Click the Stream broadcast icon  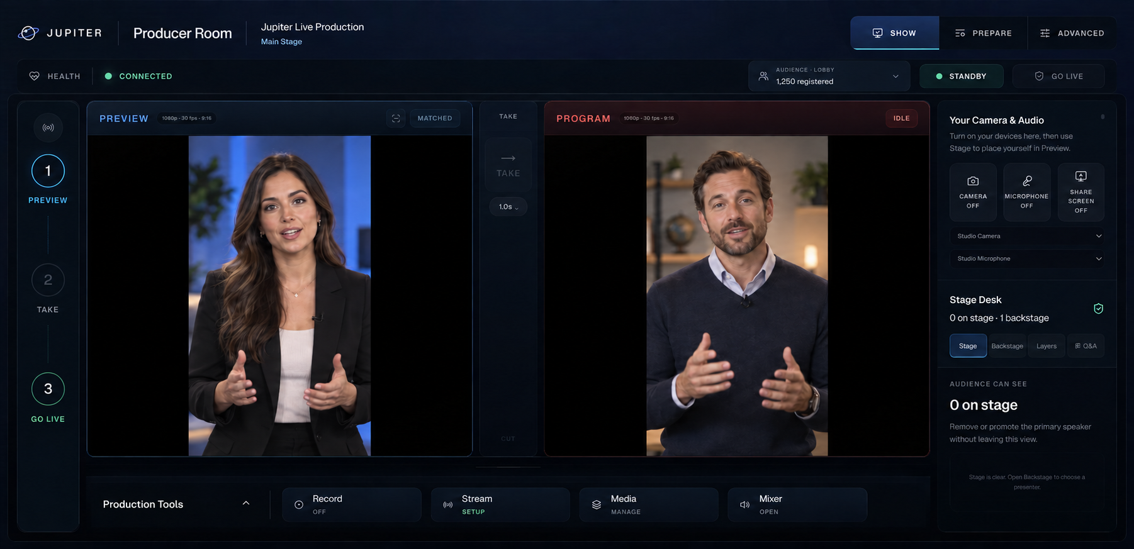coord(448,504)
